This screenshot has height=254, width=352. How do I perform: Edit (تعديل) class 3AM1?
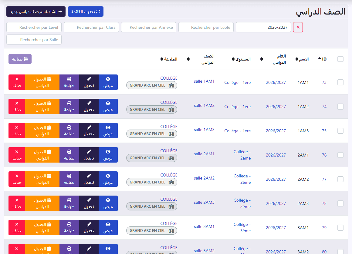click(x=89, y=227)
